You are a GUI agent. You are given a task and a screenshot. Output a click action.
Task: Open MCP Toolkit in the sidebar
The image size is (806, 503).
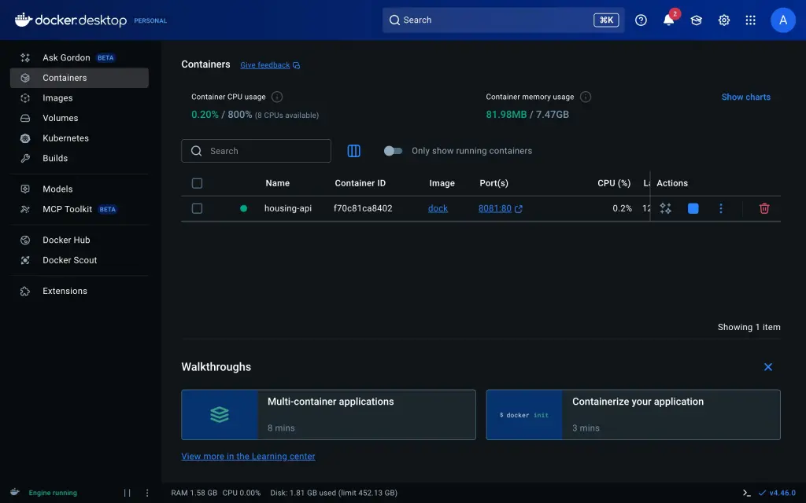pos(79,209)
